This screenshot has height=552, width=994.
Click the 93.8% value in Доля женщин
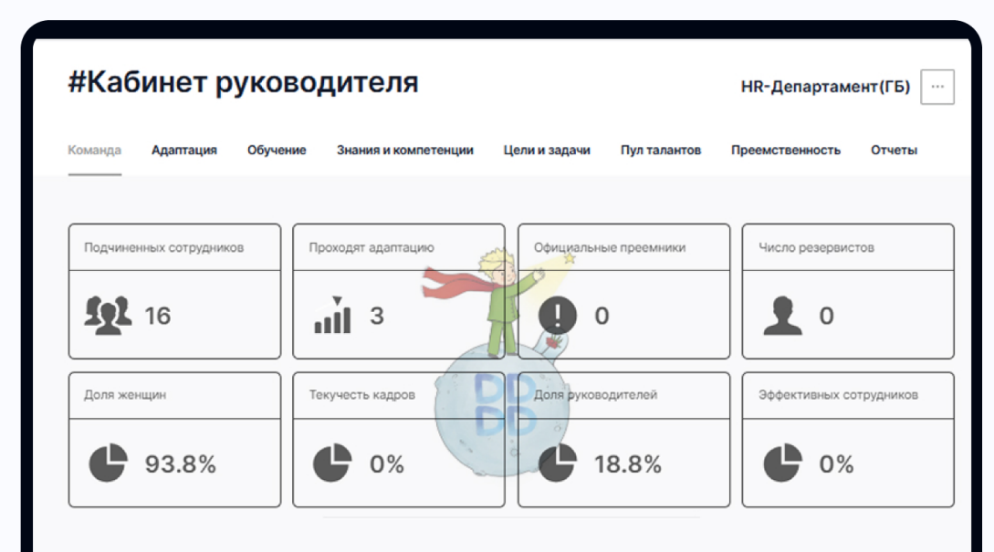pos(181,463)
